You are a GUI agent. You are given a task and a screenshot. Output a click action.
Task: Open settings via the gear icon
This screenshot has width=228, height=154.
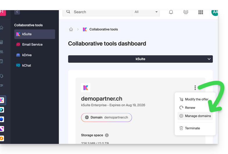tap(186, 12)
